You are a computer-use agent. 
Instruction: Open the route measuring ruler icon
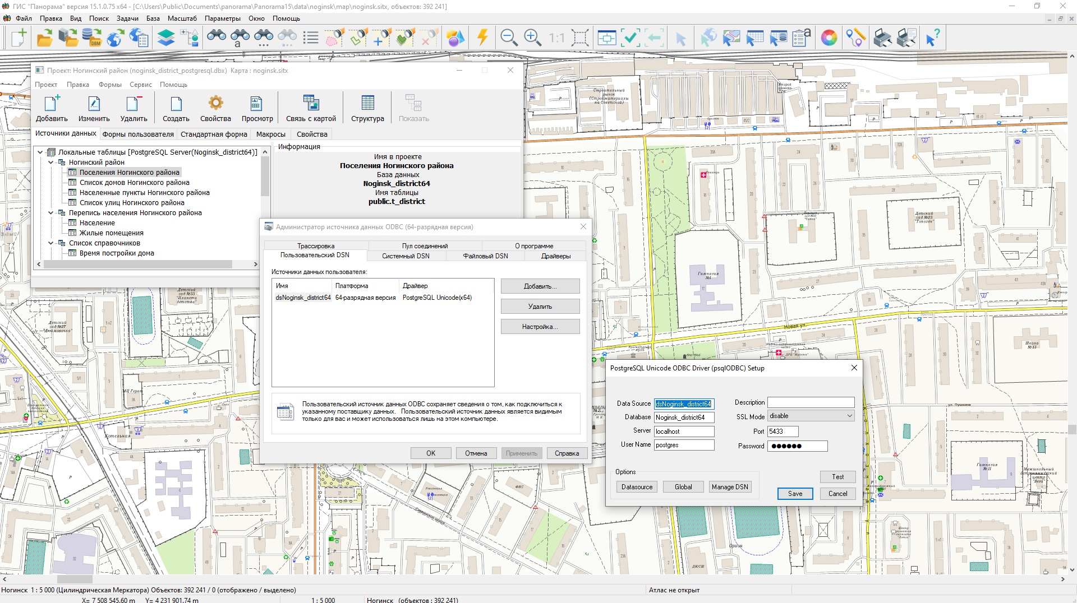[x=856, y=38]
